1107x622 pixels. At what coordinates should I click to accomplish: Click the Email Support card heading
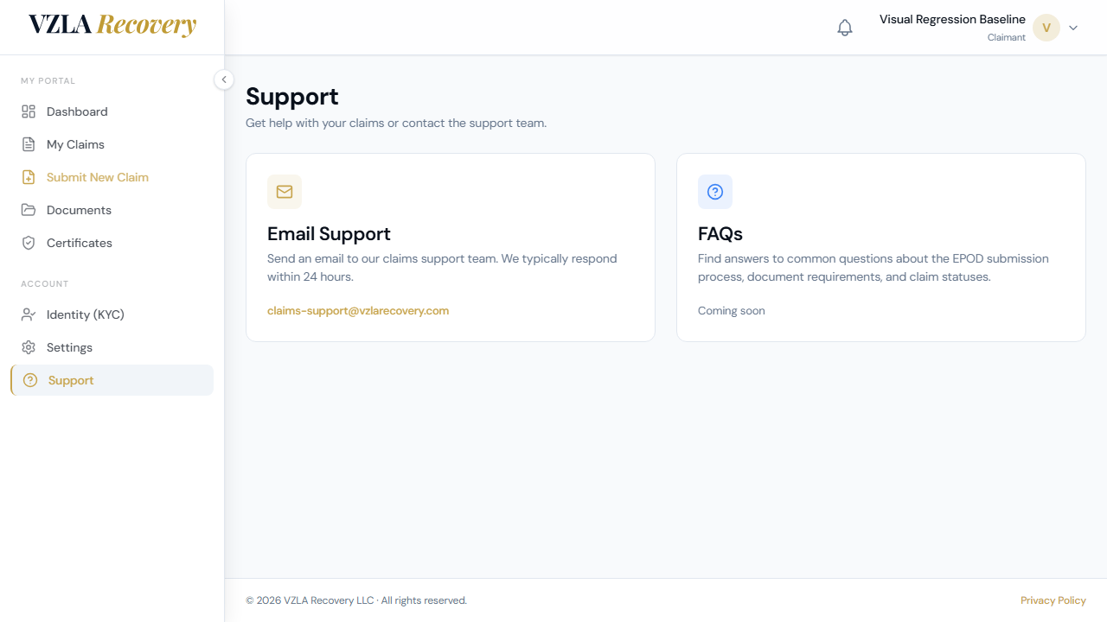point(329,234)
